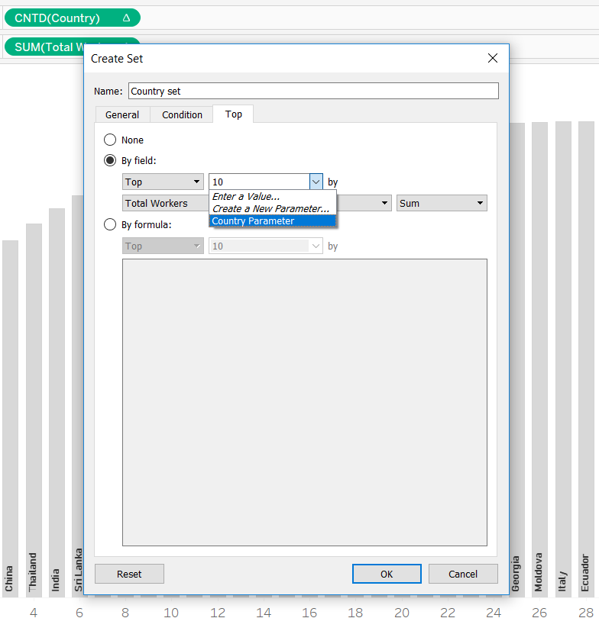Click the CNTD(Country) pill

[73, 18]
